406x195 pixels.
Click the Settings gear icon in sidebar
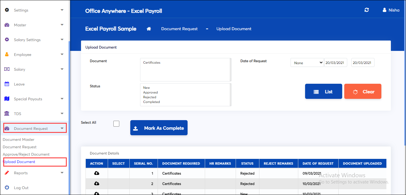pos(7,10)
